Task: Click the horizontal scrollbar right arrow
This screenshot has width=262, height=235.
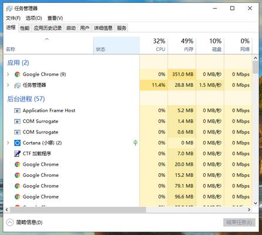Action: 249,210
